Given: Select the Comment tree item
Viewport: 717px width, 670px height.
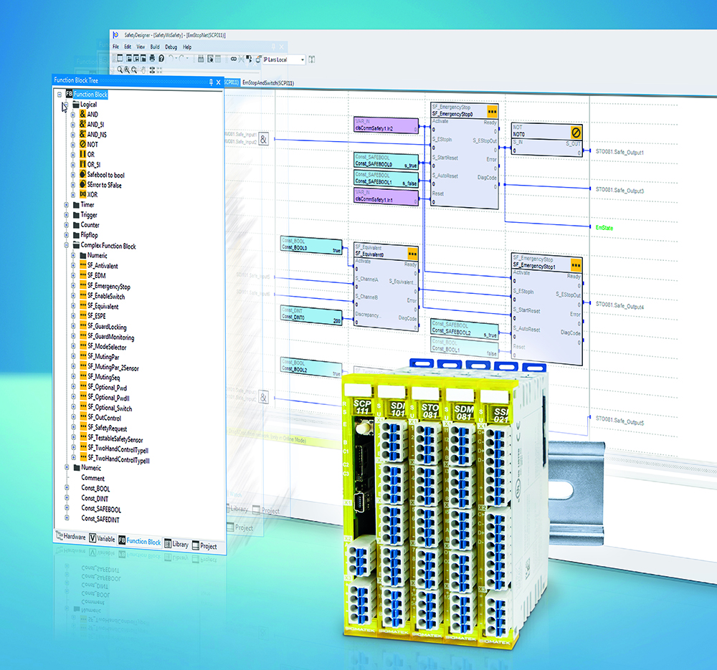Looking at the screenshot, I should pos(92,478).
